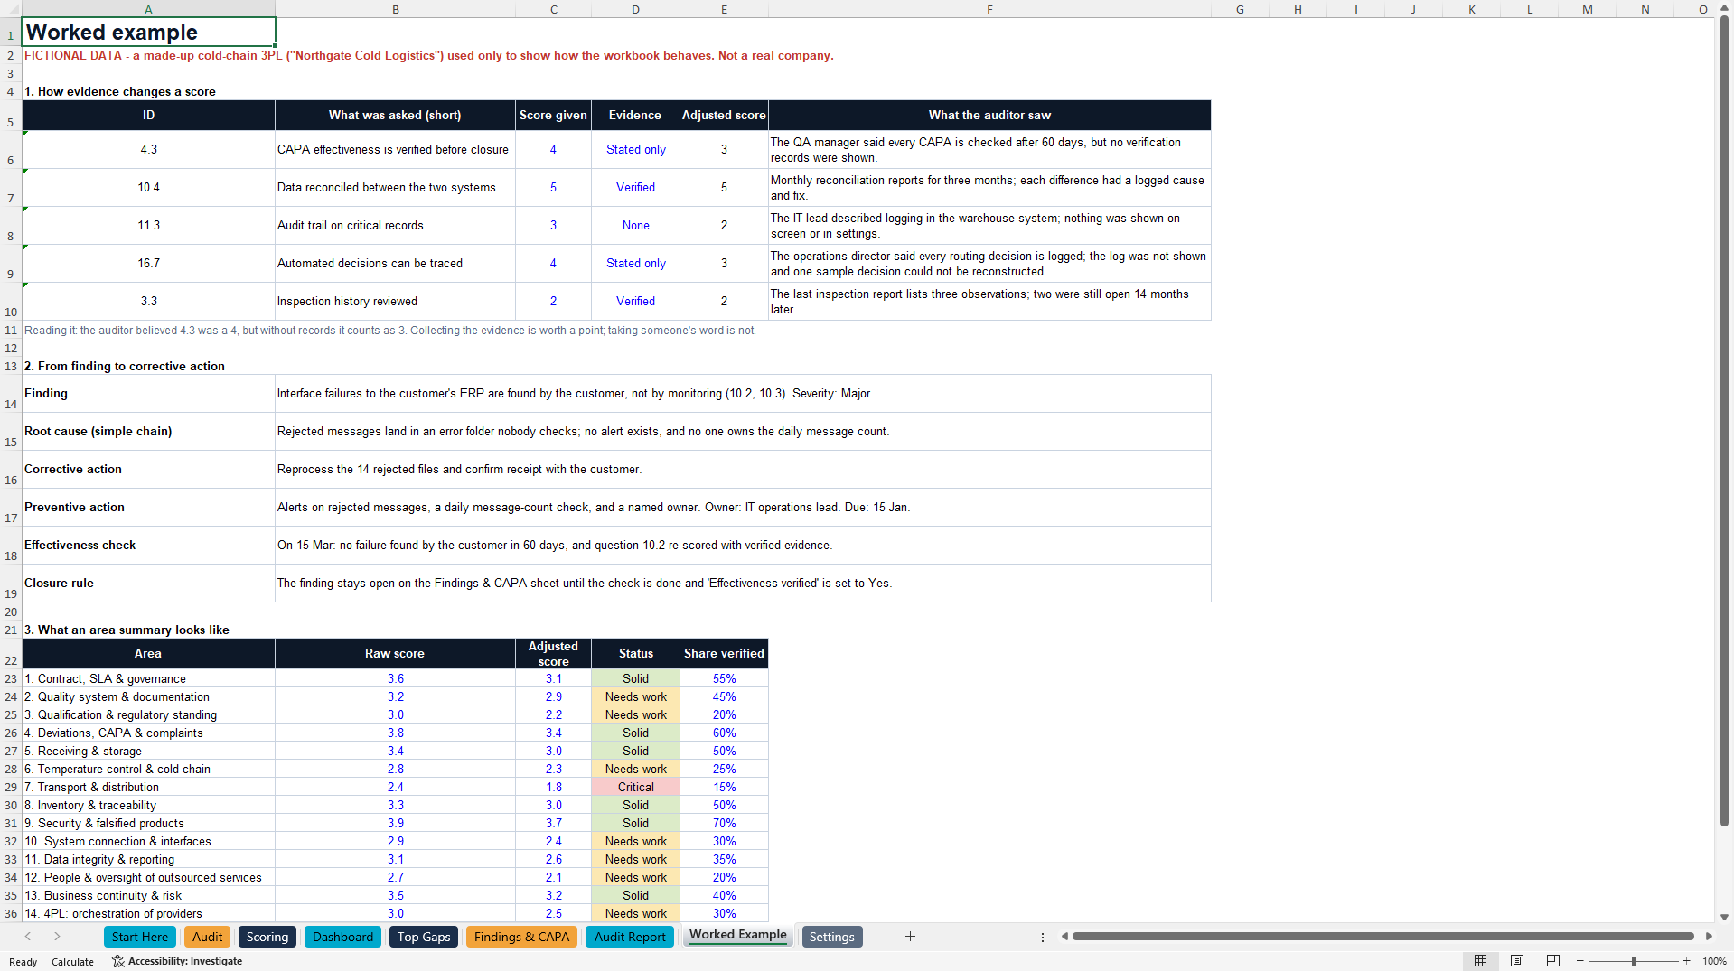Viewport: 1734px width, 971px height.
Task: Click the horizontal scrollbar thumb
Action: (x=1383, y=937)
